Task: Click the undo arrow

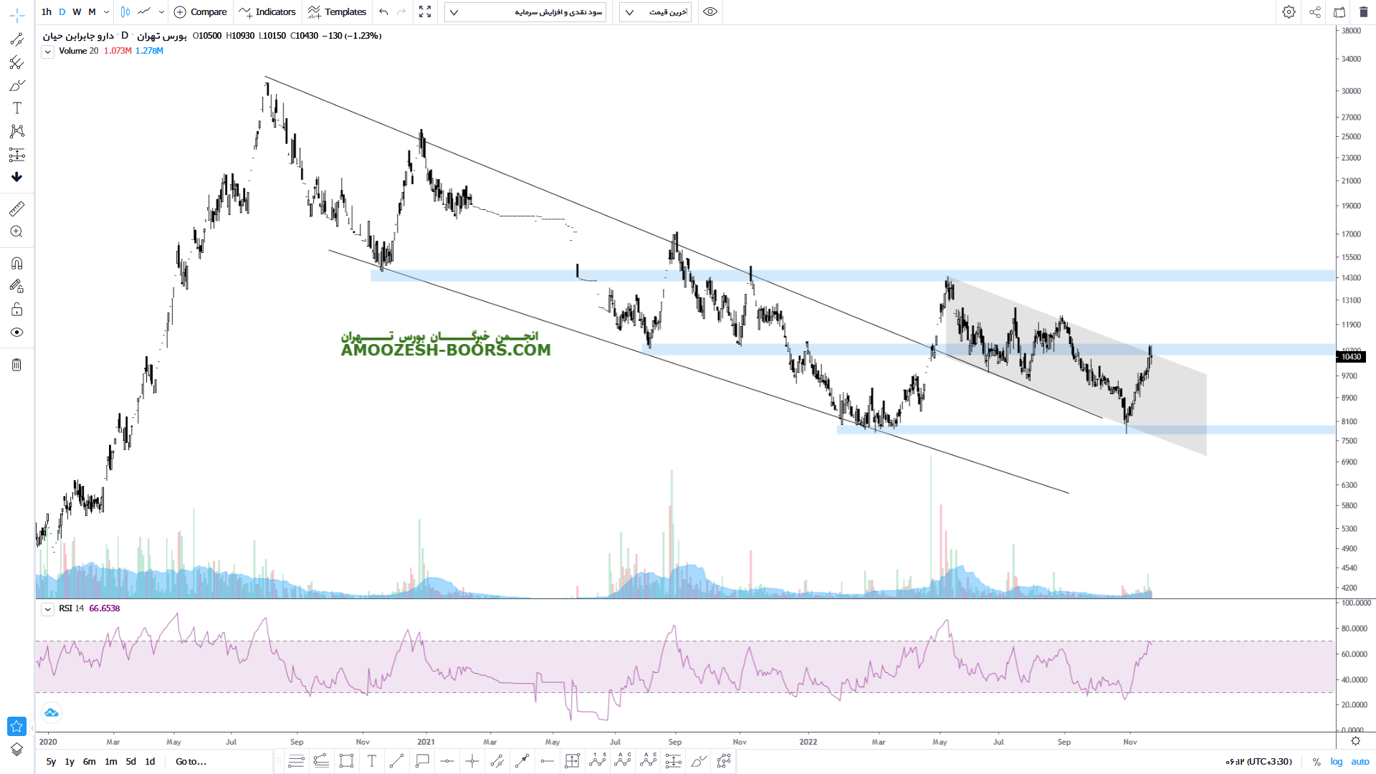Action: click(383, 12)
